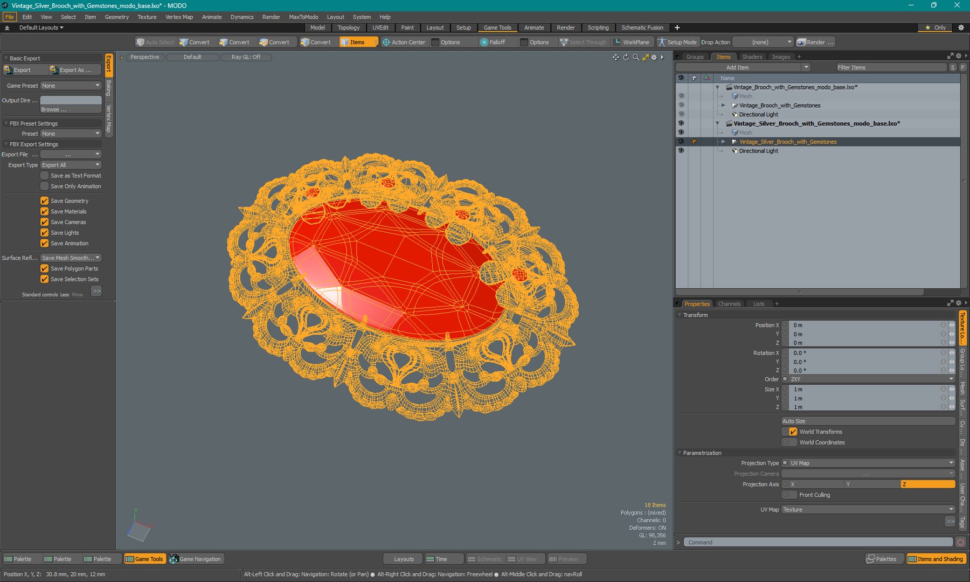Open the Game Preset dropdown
Viewport: 970px width, 582px height.
(x=71, y=86)
